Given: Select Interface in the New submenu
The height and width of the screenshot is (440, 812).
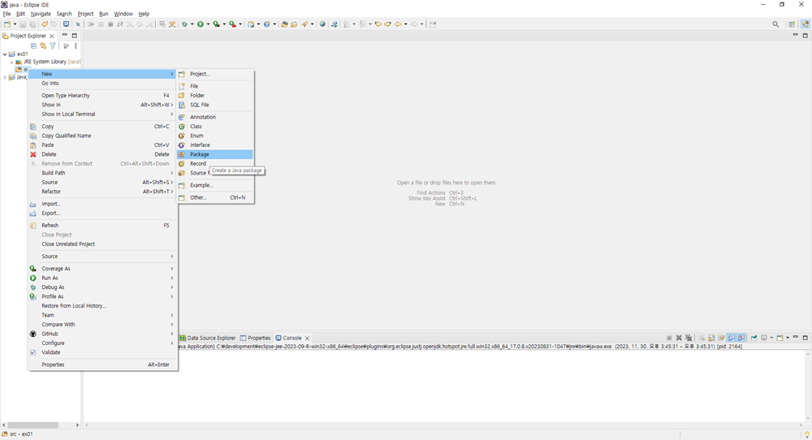Looking at the screenshot, I should point(214,145).
